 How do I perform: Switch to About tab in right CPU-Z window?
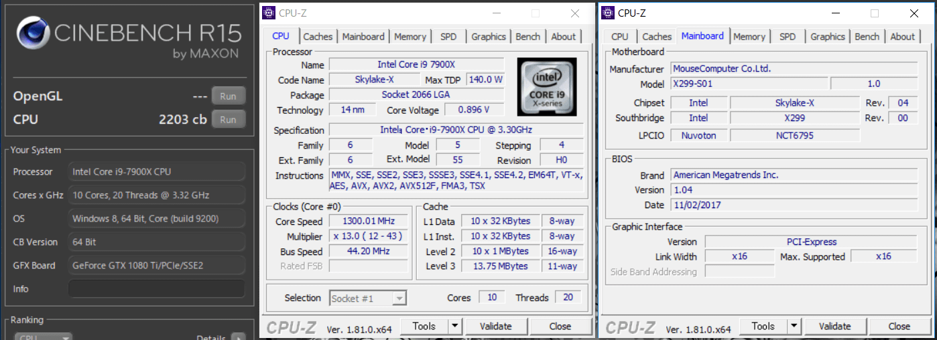pyautogui.click(x=903, y=37)
